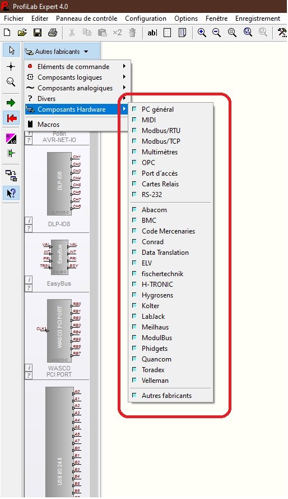The width and height of the screenshot is (288, 499).
Task: Select the crosshair connection-point tool
Action: pos(11,66)
